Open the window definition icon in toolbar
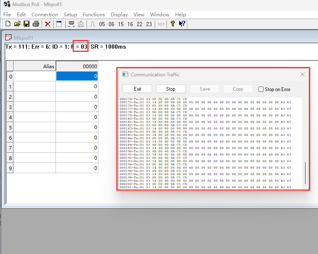This screenshot has height=254, width=318. click(59, 24)
